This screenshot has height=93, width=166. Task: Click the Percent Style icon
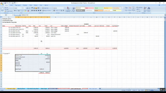pyautogui.click(x=57, y=11)
